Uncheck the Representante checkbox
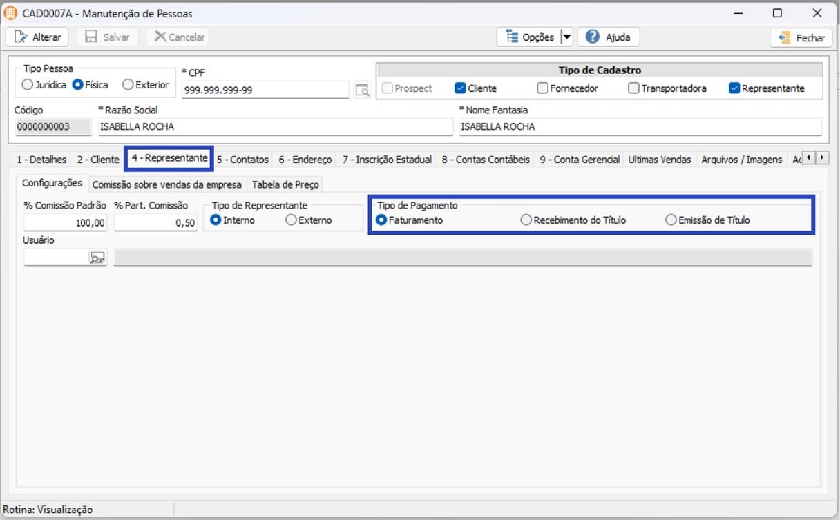 (734, 88)
